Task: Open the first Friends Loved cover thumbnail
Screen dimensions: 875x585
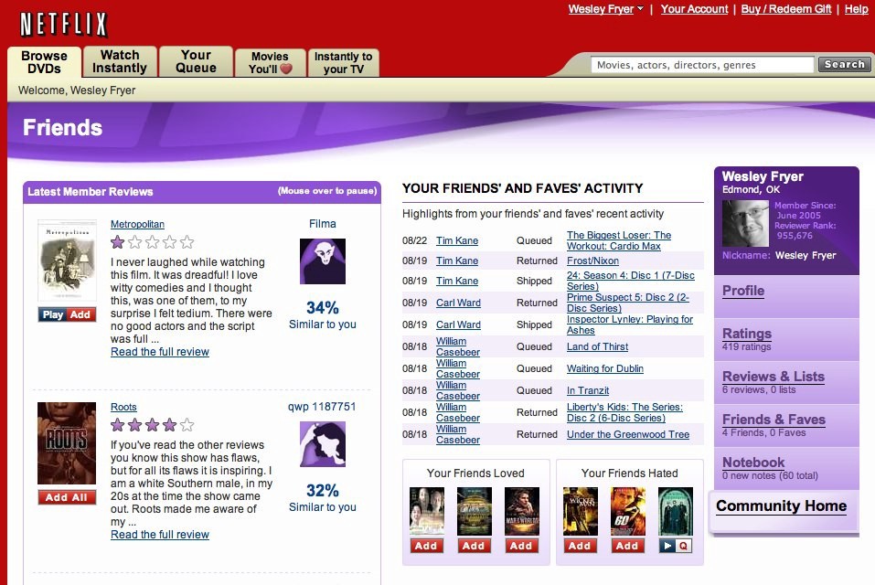Action: 427,511
